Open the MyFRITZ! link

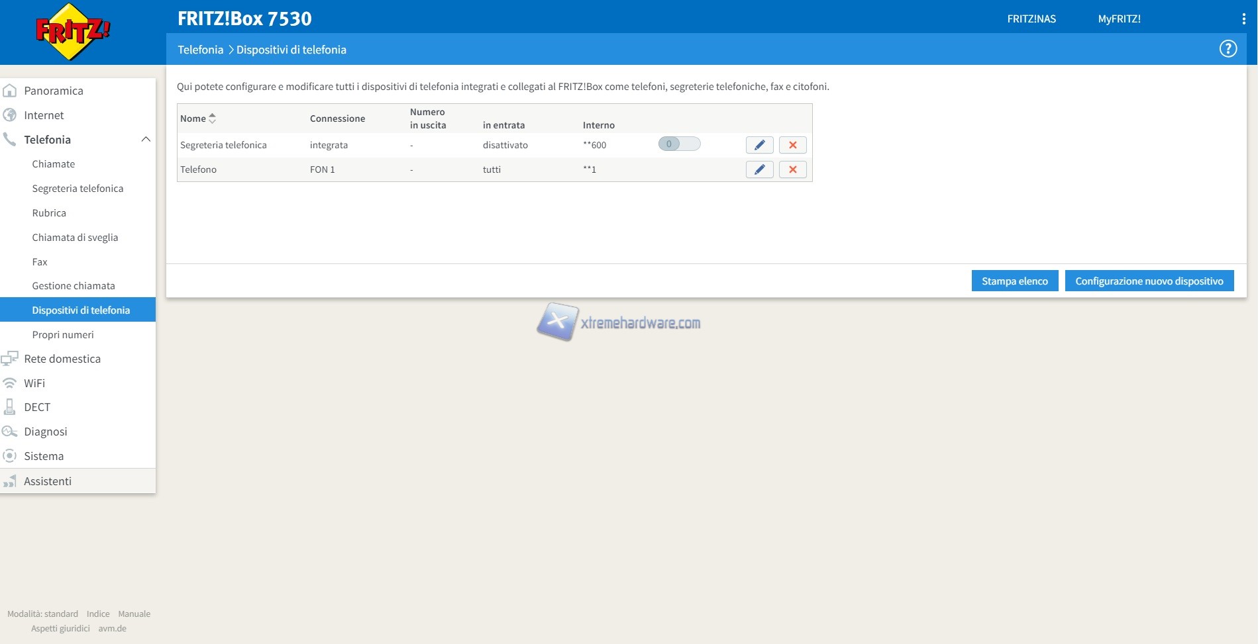pos(1119,19)
